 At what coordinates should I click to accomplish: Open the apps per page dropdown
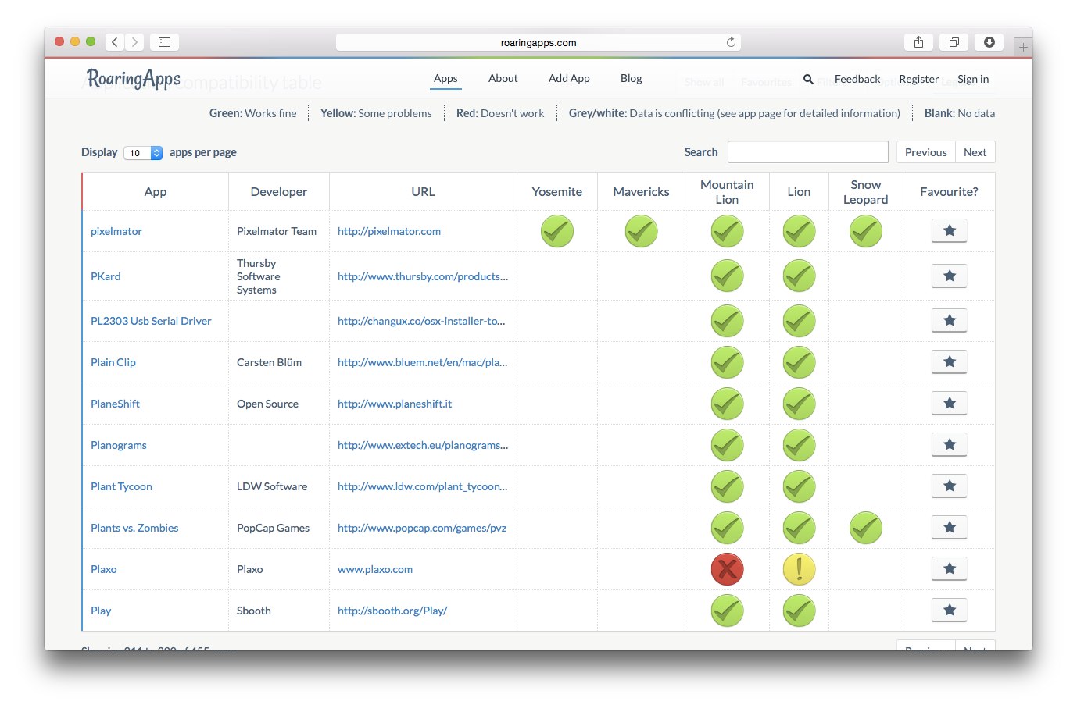tap(143, 153)
